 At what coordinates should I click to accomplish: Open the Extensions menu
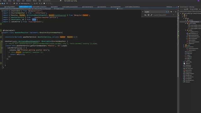coord(29,1)
